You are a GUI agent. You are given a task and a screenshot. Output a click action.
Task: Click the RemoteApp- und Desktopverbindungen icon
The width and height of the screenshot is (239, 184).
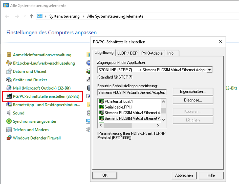click(x=9, y=105)
